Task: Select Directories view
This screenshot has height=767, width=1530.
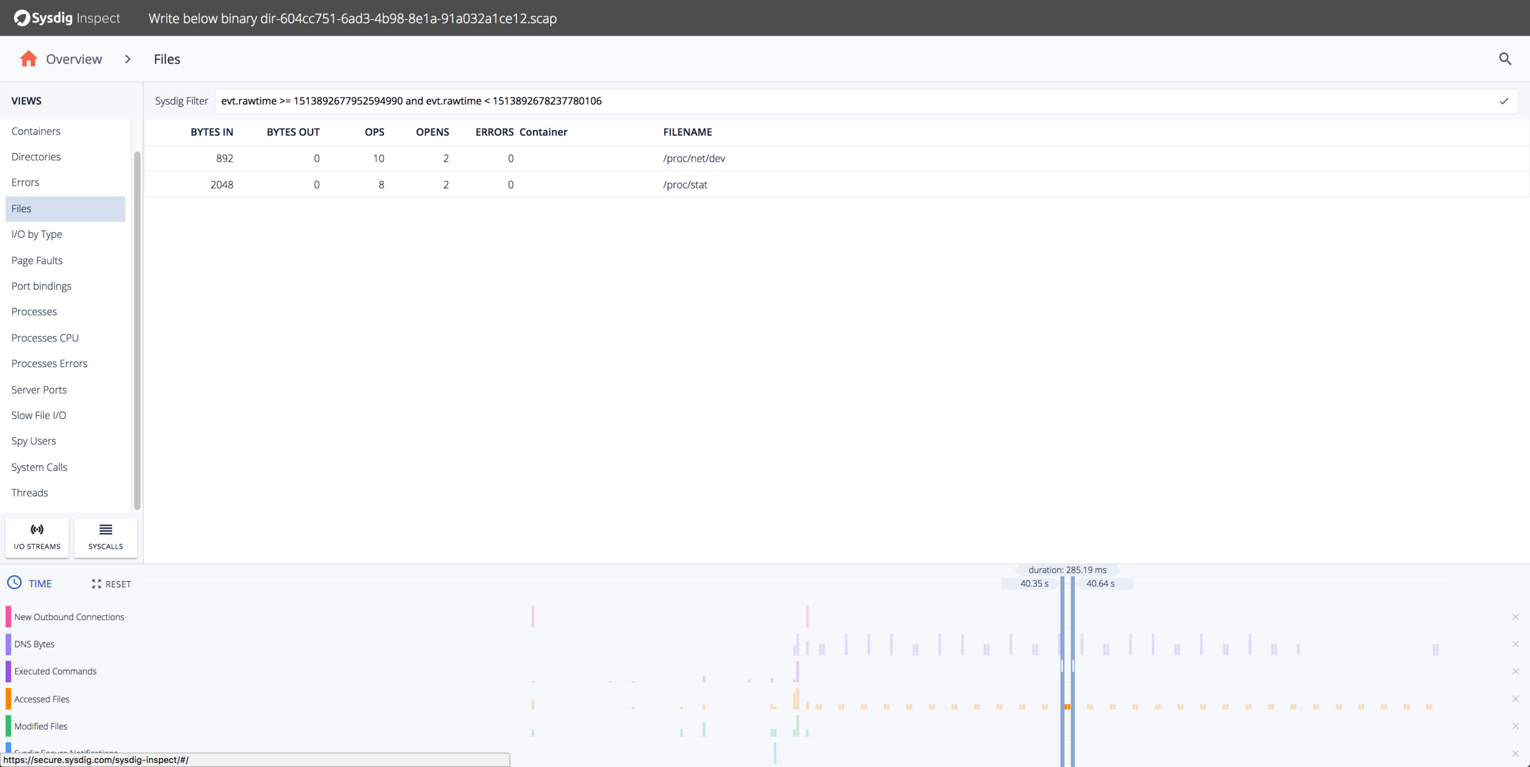Action: tap(65, 157)
